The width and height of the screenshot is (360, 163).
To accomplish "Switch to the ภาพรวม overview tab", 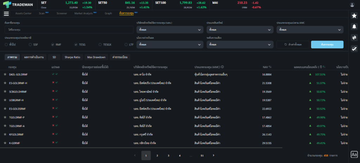I will pos(12,57).
